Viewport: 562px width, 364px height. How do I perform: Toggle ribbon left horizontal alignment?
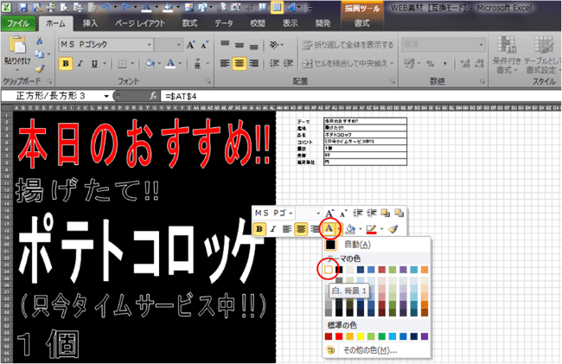click(225, 64)
